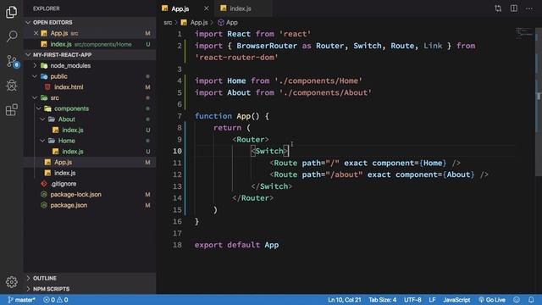Collapse the src folder
Image resolution: width=542 pixels, height=305 pixels.
(90, 97)
